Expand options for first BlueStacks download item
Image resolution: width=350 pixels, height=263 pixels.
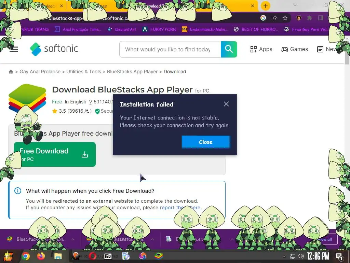point(73,239)
